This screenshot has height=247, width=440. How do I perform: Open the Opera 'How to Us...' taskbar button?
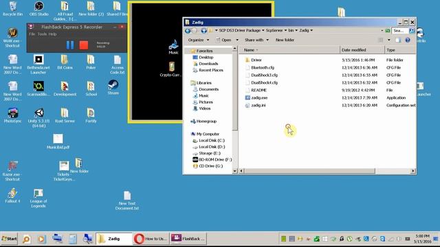pos(151,239)
